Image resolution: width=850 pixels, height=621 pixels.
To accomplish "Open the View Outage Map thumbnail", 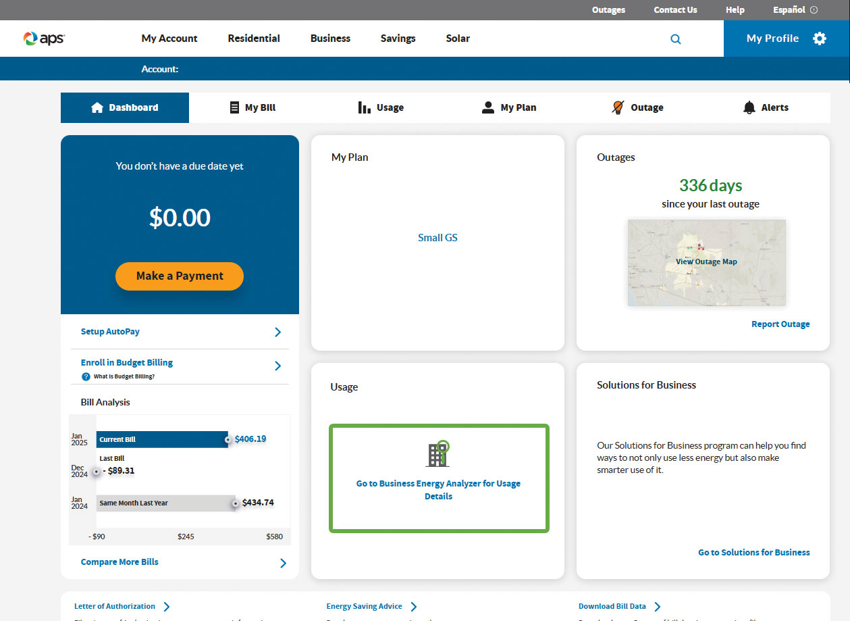I will click(706, 262).
